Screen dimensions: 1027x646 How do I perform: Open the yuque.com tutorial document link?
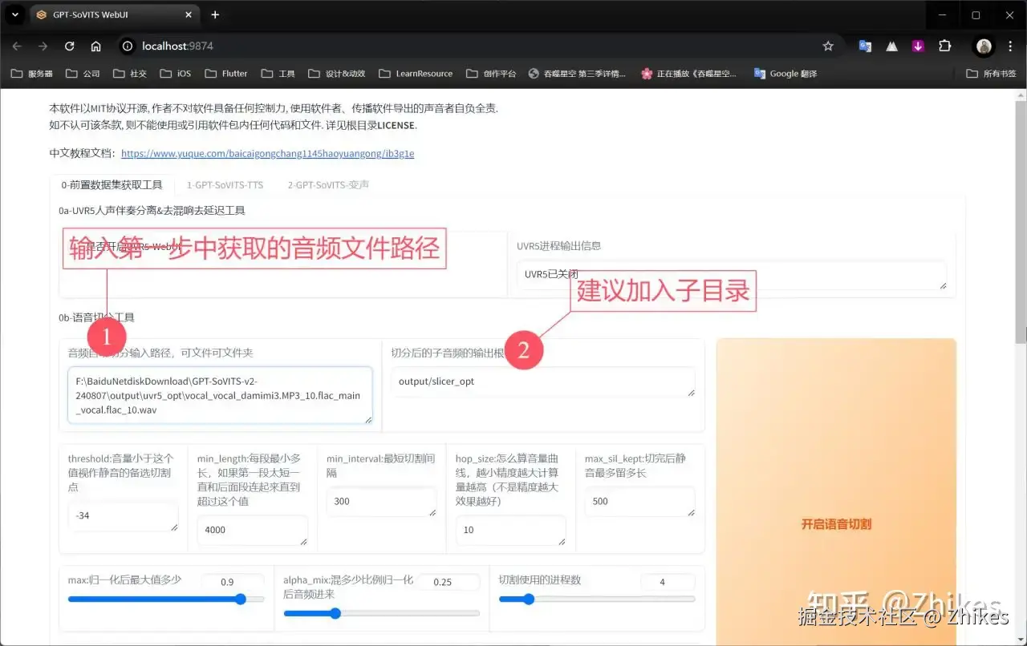point(267,153)
